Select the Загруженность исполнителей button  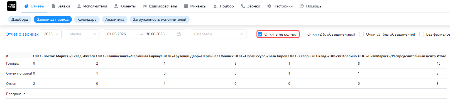[x=160, y=19]
